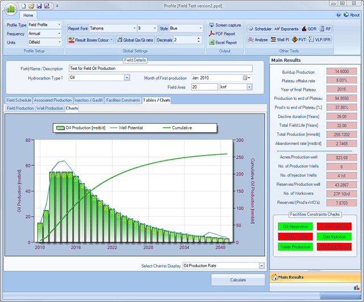Click Water Injection constraint indicator

pos(334,227)
